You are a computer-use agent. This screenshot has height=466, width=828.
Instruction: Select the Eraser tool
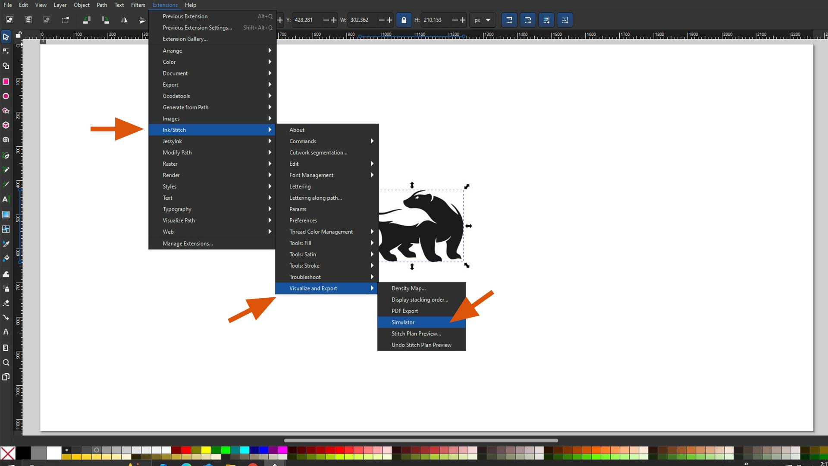pos(6,303)
